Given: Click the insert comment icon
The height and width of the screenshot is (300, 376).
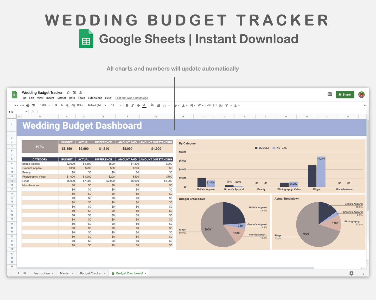Looking at the screenshot, I should (215, 105).
